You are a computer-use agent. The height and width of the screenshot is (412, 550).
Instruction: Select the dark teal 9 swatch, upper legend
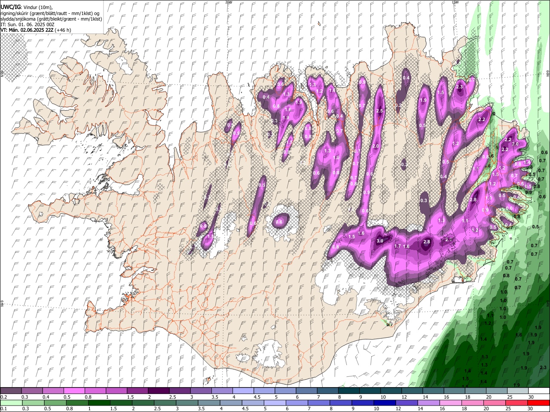[370, 391]
